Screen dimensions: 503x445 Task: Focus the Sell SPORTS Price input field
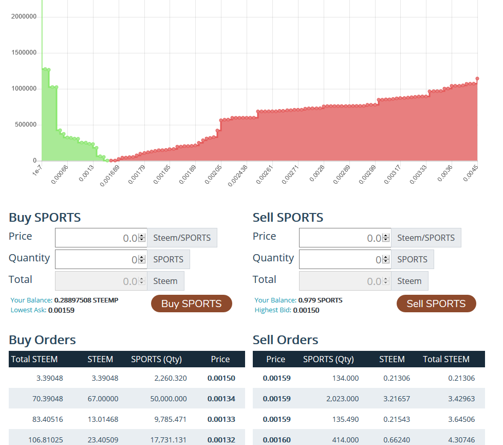[341, 238]
